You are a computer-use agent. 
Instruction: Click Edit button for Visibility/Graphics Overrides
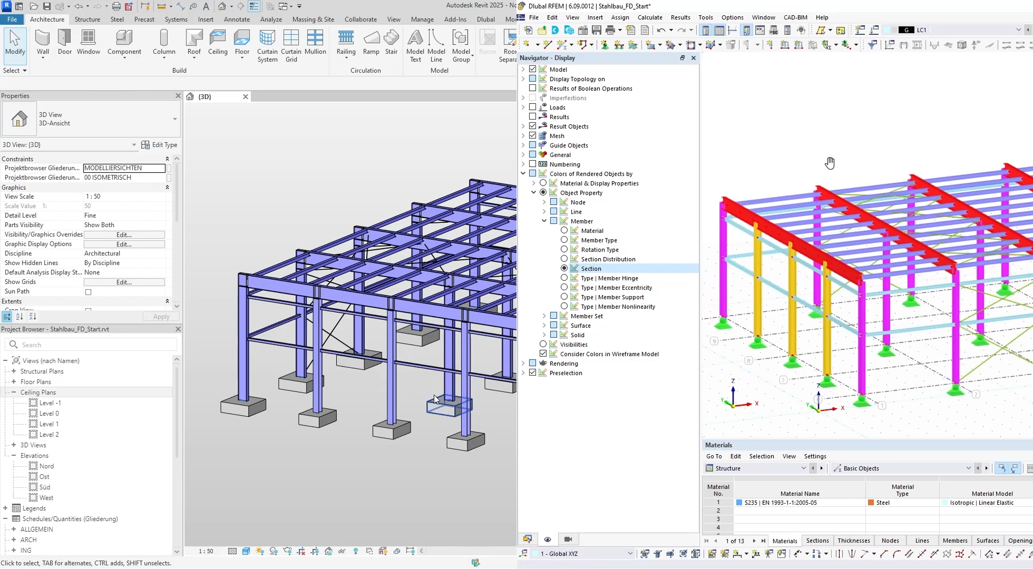coord(124,234)
